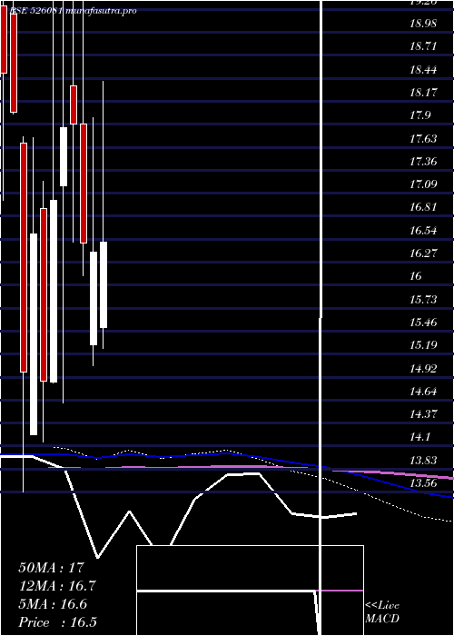Viewport: 454px width, 636px height.
Task: Click the 17.36 price axis label
Action: [423, 162]
